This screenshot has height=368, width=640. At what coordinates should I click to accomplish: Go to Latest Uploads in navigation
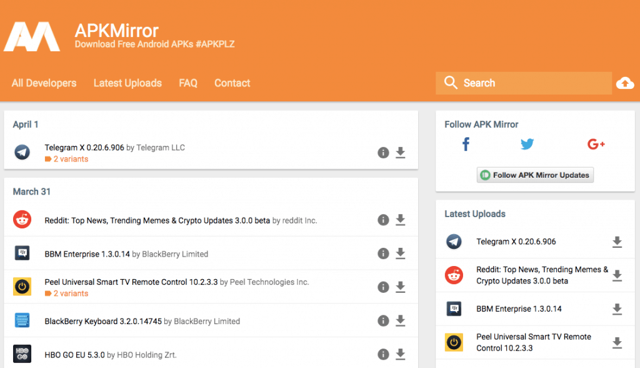pyautogui.click(x=127, y=83)
